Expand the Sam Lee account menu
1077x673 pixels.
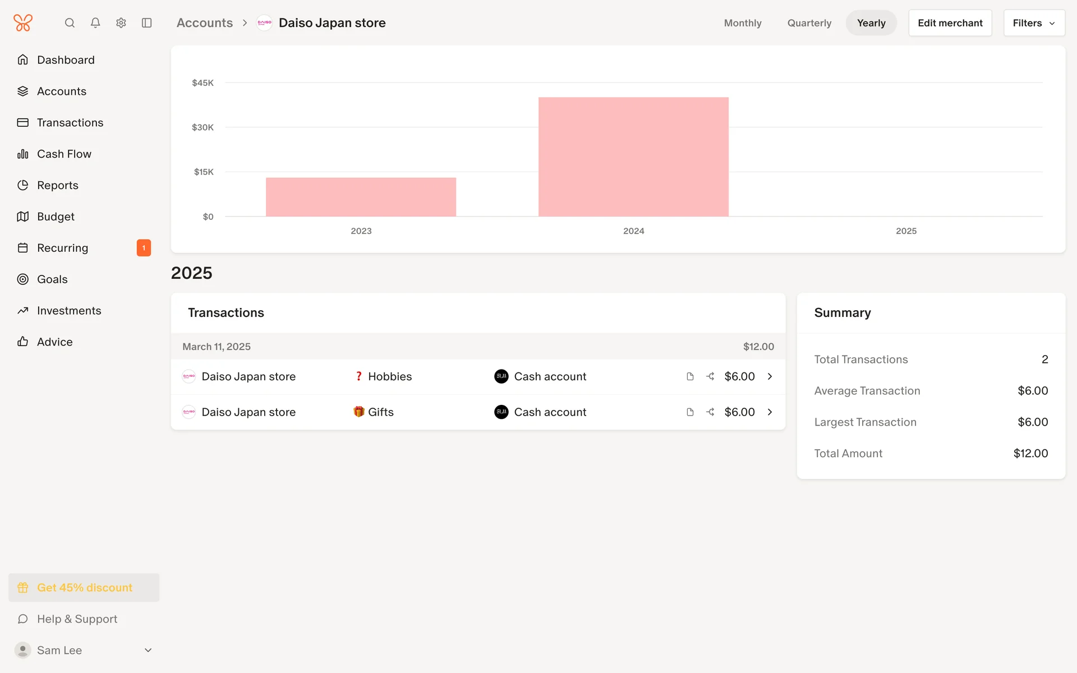click(148, 650)
